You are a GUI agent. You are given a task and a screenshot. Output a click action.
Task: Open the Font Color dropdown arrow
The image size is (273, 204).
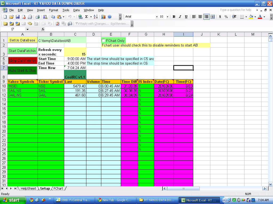click(x=264, y=17)
